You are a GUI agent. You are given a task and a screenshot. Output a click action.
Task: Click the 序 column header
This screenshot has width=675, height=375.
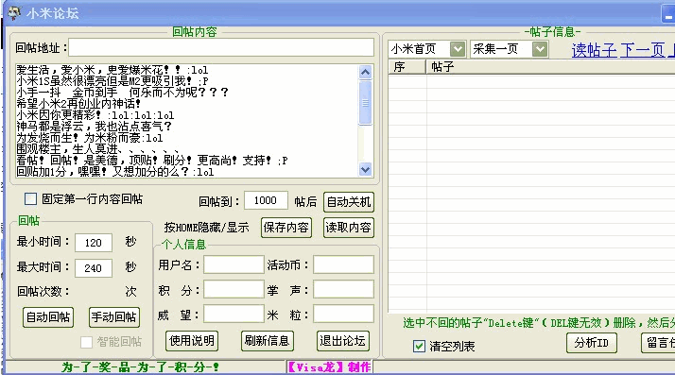407,67
